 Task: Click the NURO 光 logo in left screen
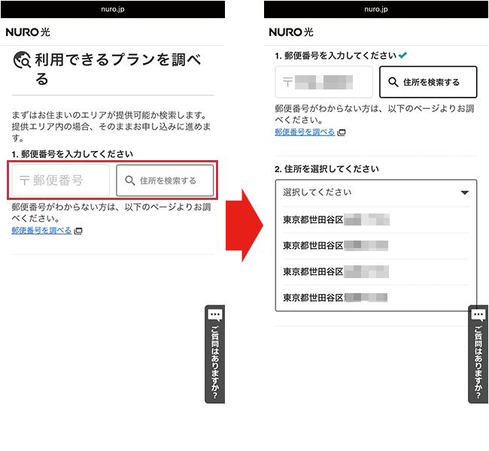coord(28,32)
